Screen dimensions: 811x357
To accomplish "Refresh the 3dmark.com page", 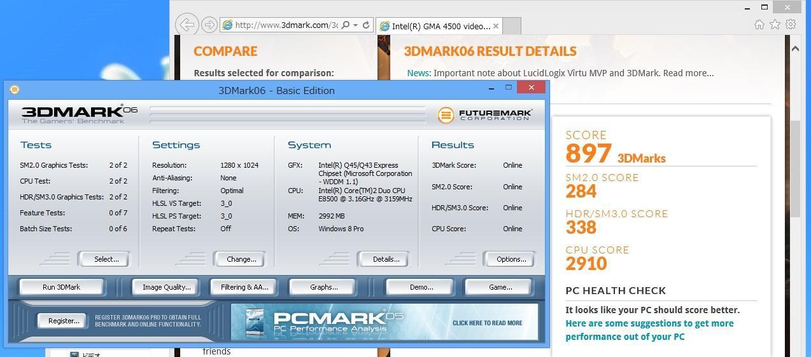I will tap(366, 25).
